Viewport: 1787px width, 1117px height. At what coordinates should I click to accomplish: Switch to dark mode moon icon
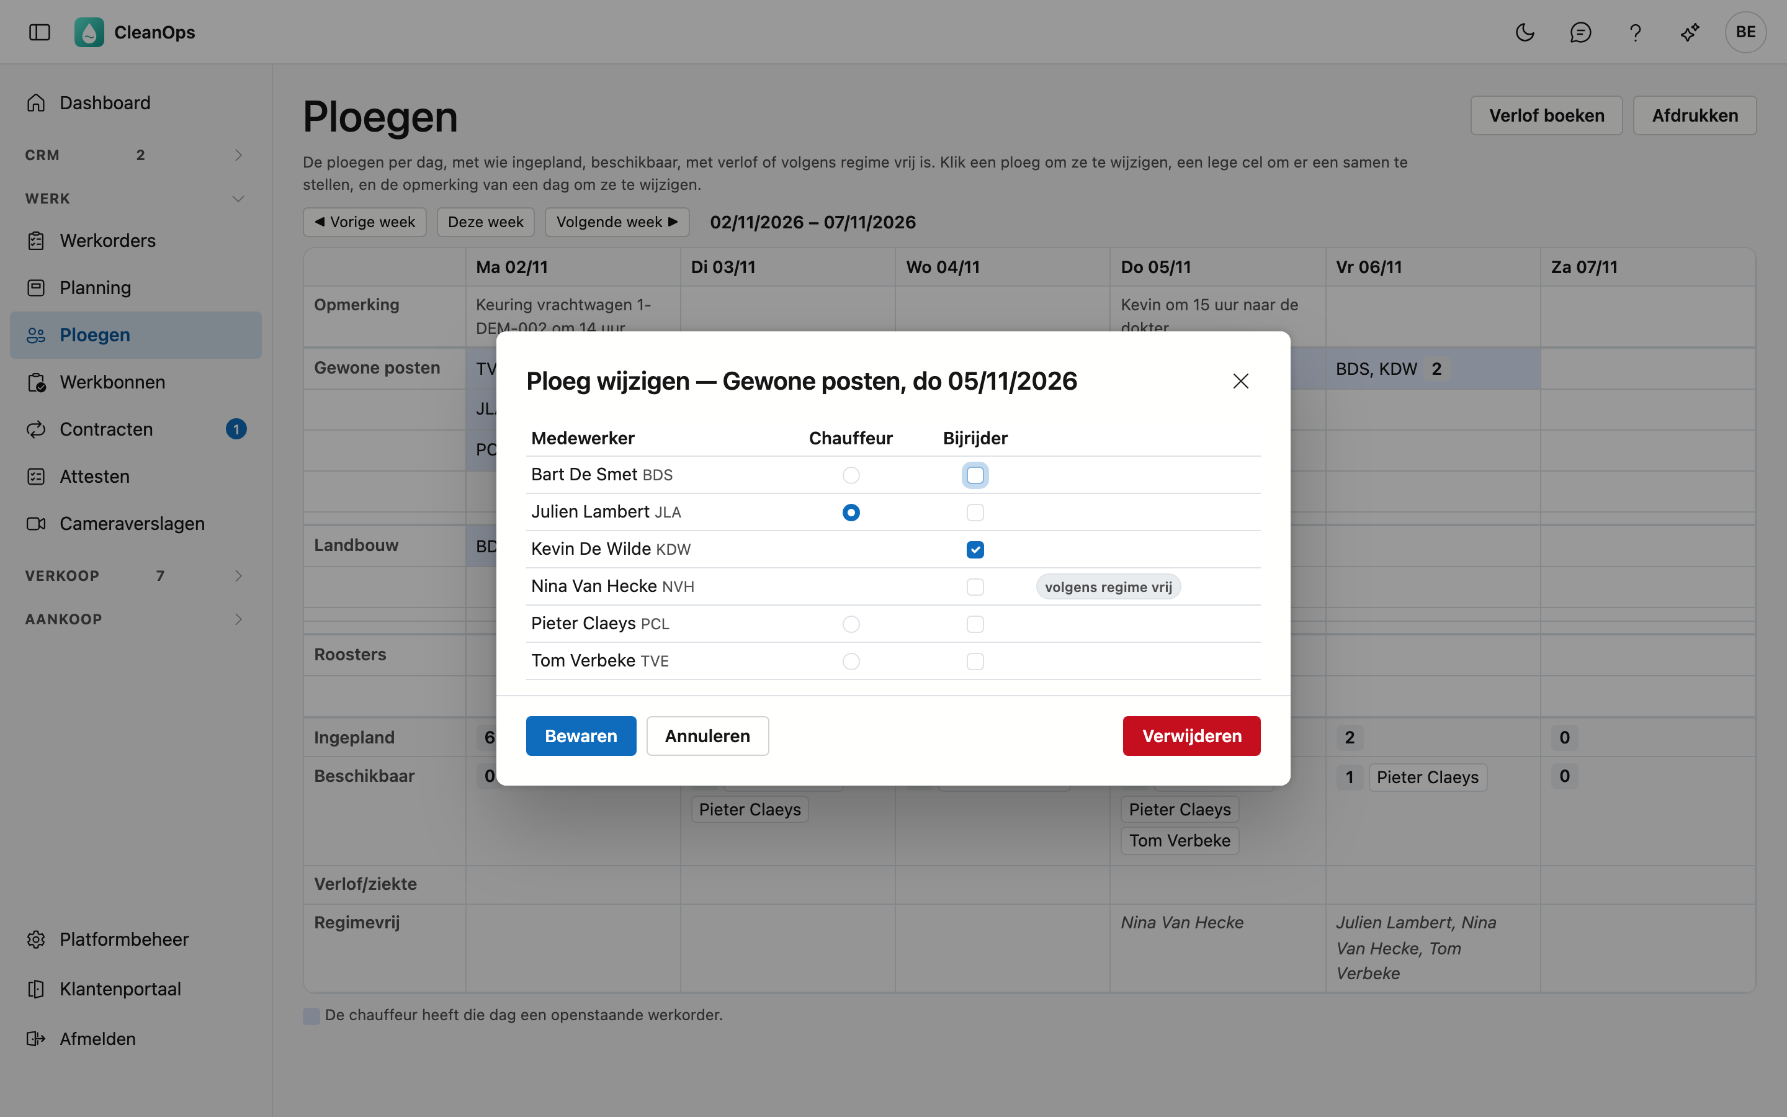(x=1525, y=32)
